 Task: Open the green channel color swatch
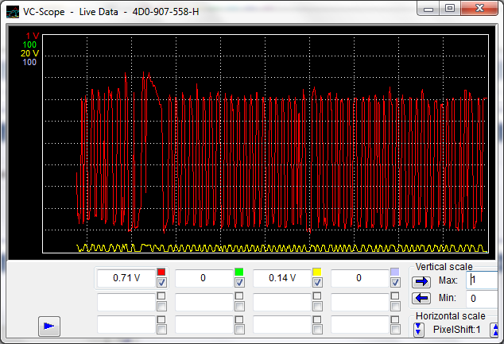click(239, 272)
